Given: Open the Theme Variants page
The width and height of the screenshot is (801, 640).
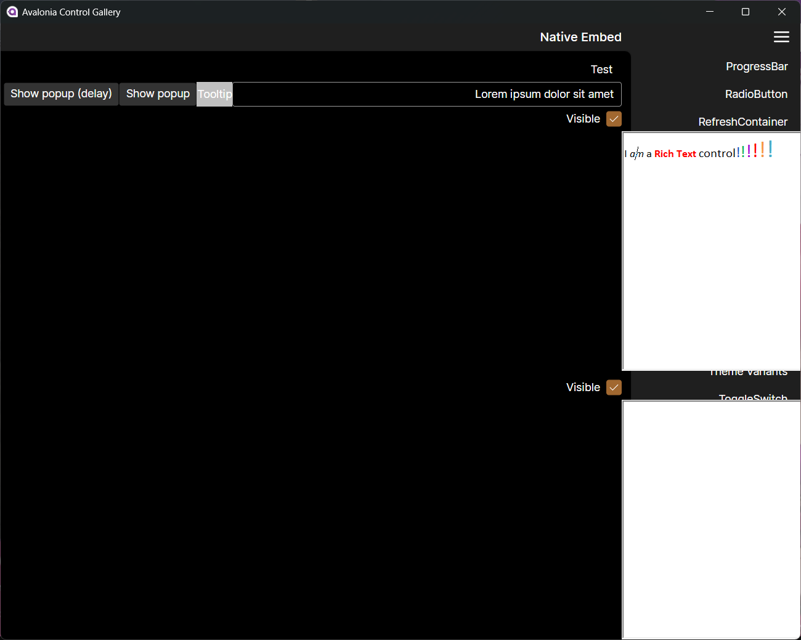Looking at the screenshot, I should tap(749, 371).
